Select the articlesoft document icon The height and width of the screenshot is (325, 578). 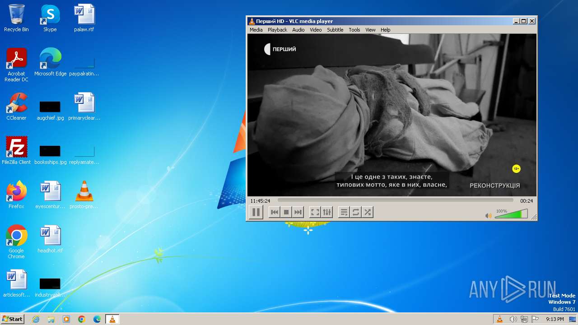16,283
